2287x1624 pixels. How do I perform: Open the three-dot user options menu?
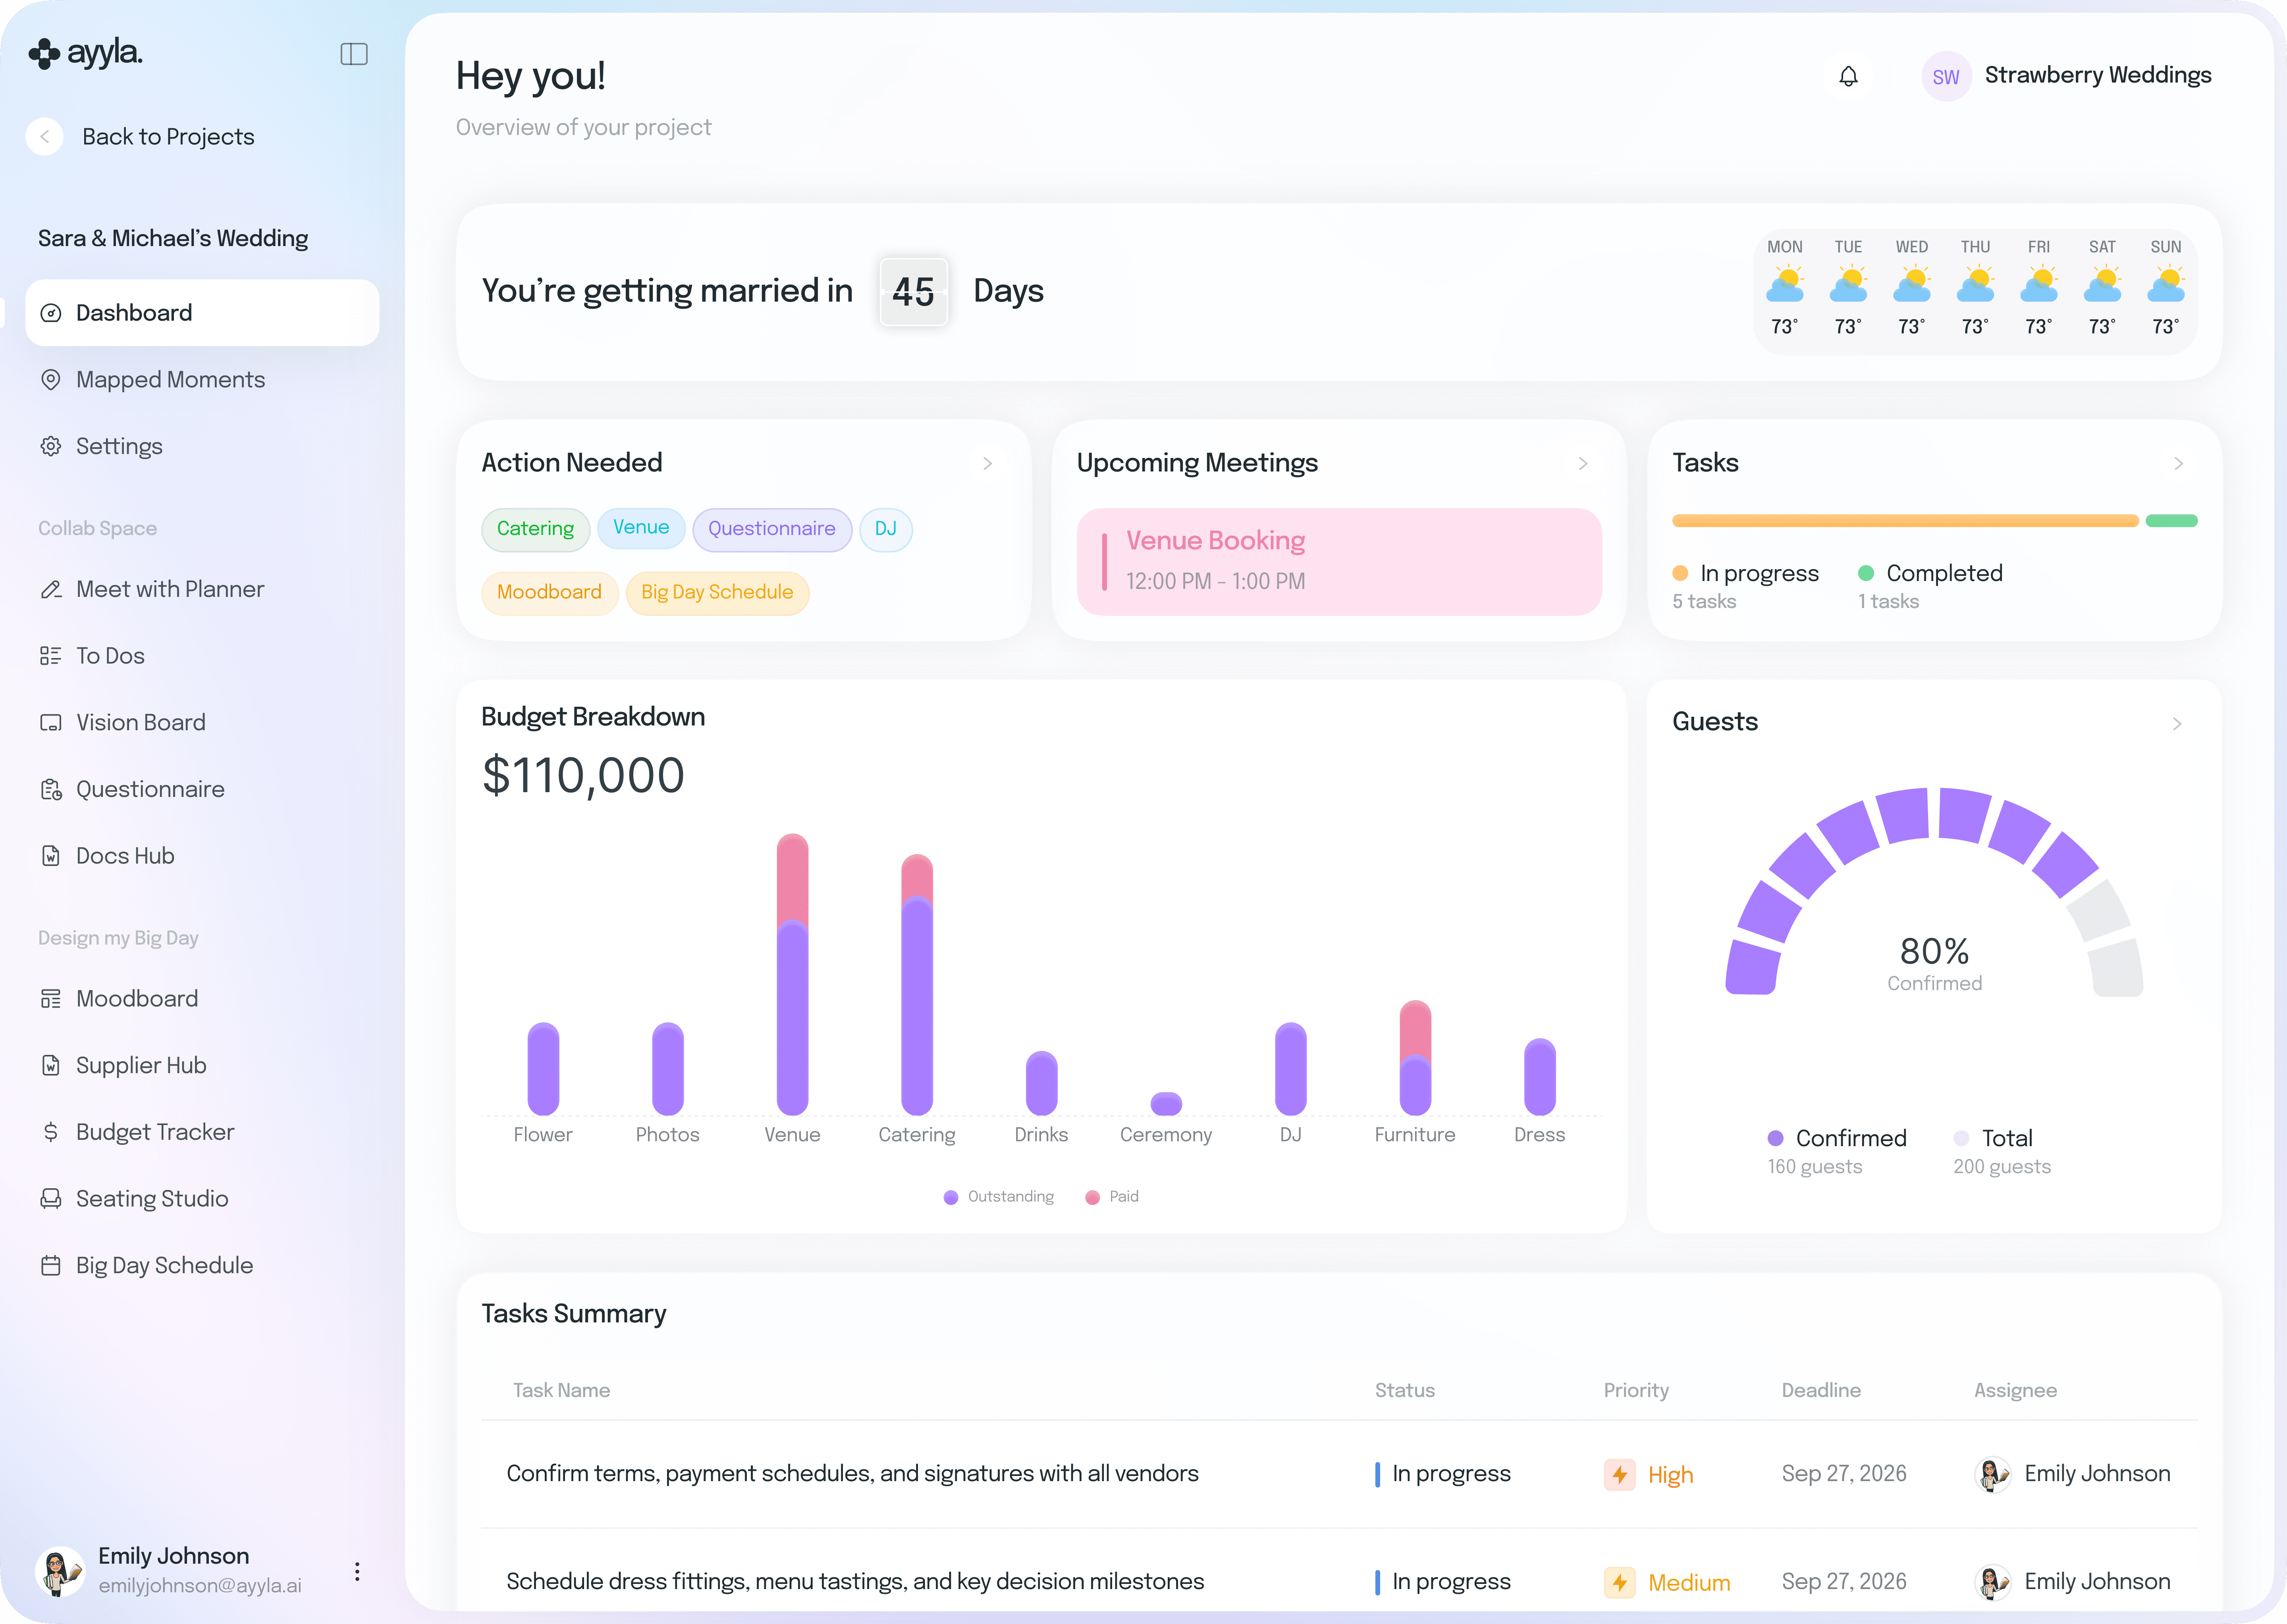pos(357,1570)
